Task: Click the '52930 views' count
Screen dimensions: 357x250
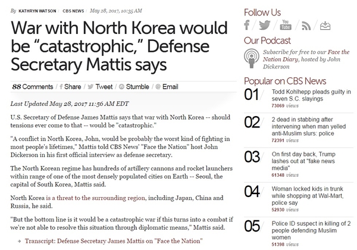Action: click(285, 210)
